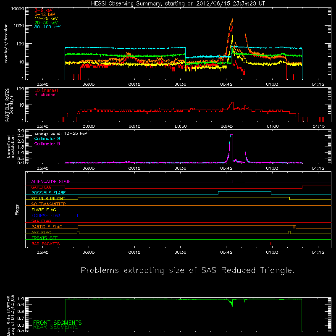
Task: Click the FRONT SEGMENTS legend label
Action: pyautogui.click(x=58, y=323)
